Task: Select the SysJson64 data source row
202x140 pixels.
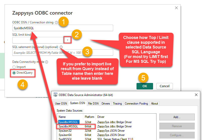Action: click(x=107, y=135)
